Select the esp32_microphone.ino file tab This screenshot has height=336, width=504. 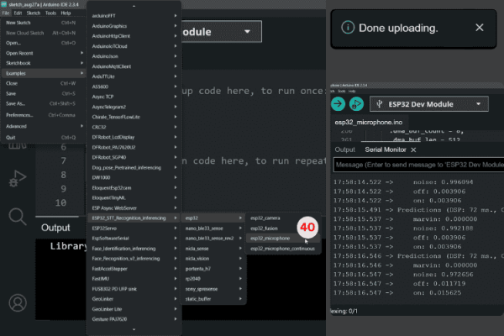coord(370,121)
